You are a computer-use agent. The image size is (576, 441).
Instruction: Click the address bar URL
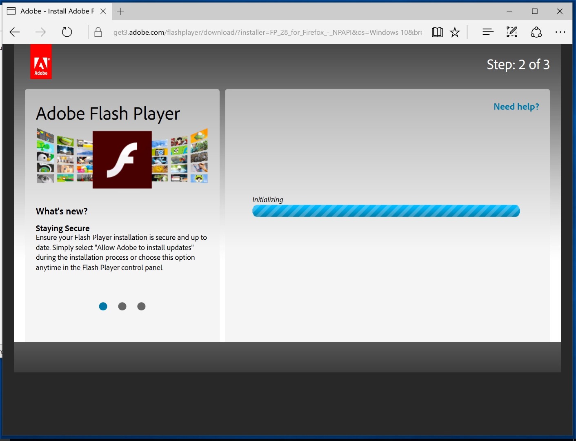point(267,32)
